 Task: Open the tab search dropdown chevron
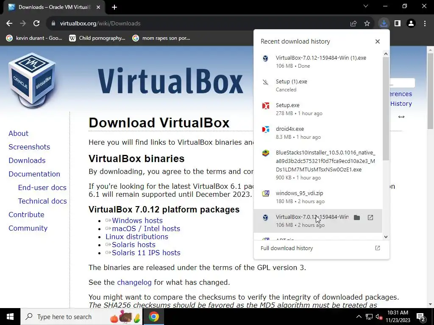click(366, 6)
